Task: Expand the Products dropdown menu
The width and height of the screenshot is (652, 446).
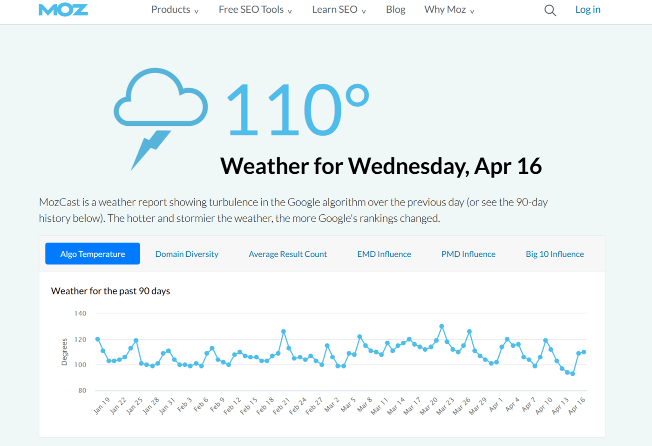Action: (x=175, y=10)
